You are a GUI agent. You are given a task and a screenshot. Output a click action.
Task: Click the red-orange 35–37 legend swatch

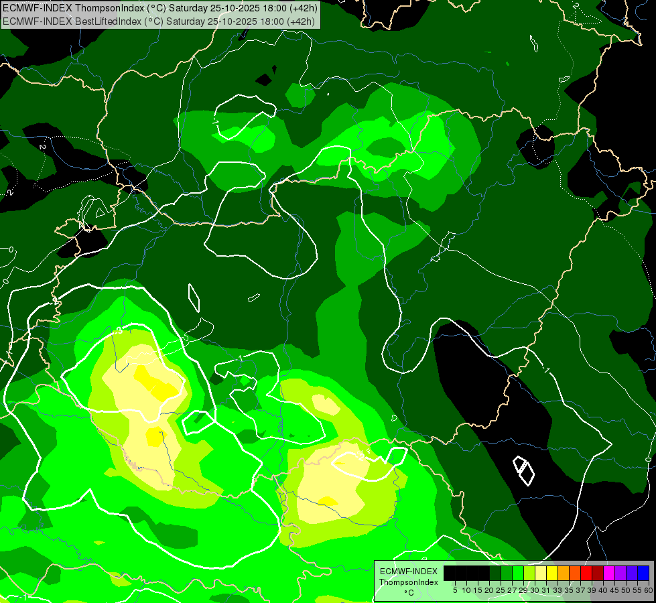(575, 573)
